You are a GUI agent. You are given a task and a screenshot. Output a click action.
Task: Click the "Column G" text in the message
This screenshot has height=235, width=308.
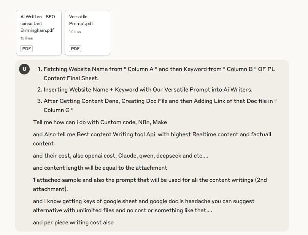pos(58,110)
